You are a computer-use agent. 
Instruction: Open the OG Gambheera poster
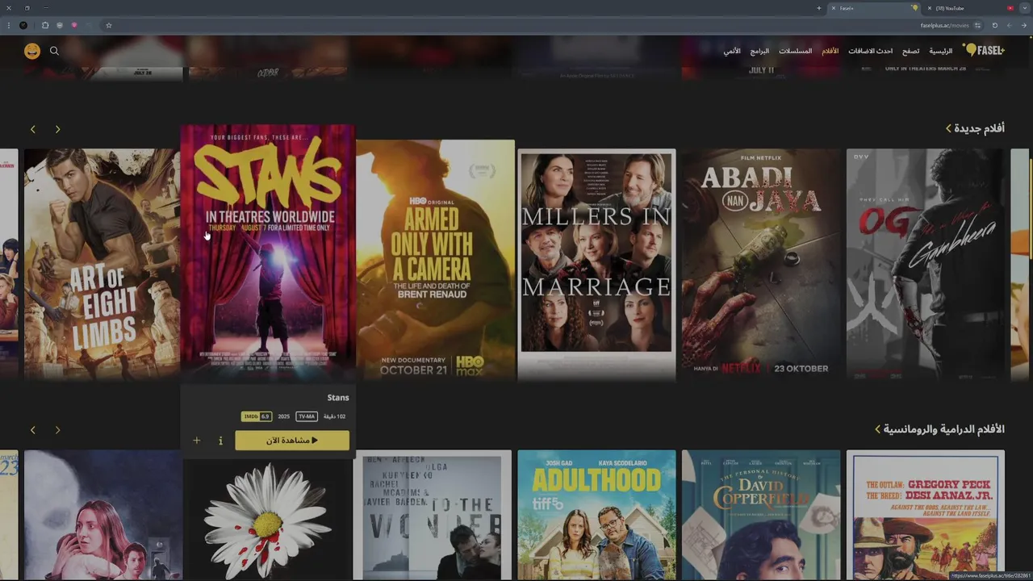point(926,264)
